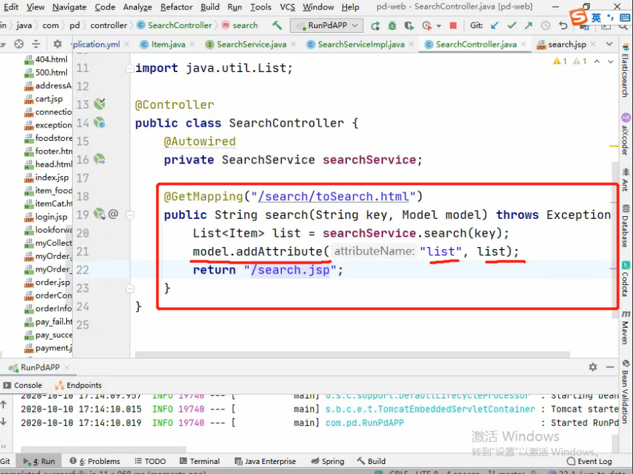The height and width of the screenshot is (474, 633).
Task: Click request mapping gutter icon on line 19
Action: pyautogui.click(x=100, y=214)
